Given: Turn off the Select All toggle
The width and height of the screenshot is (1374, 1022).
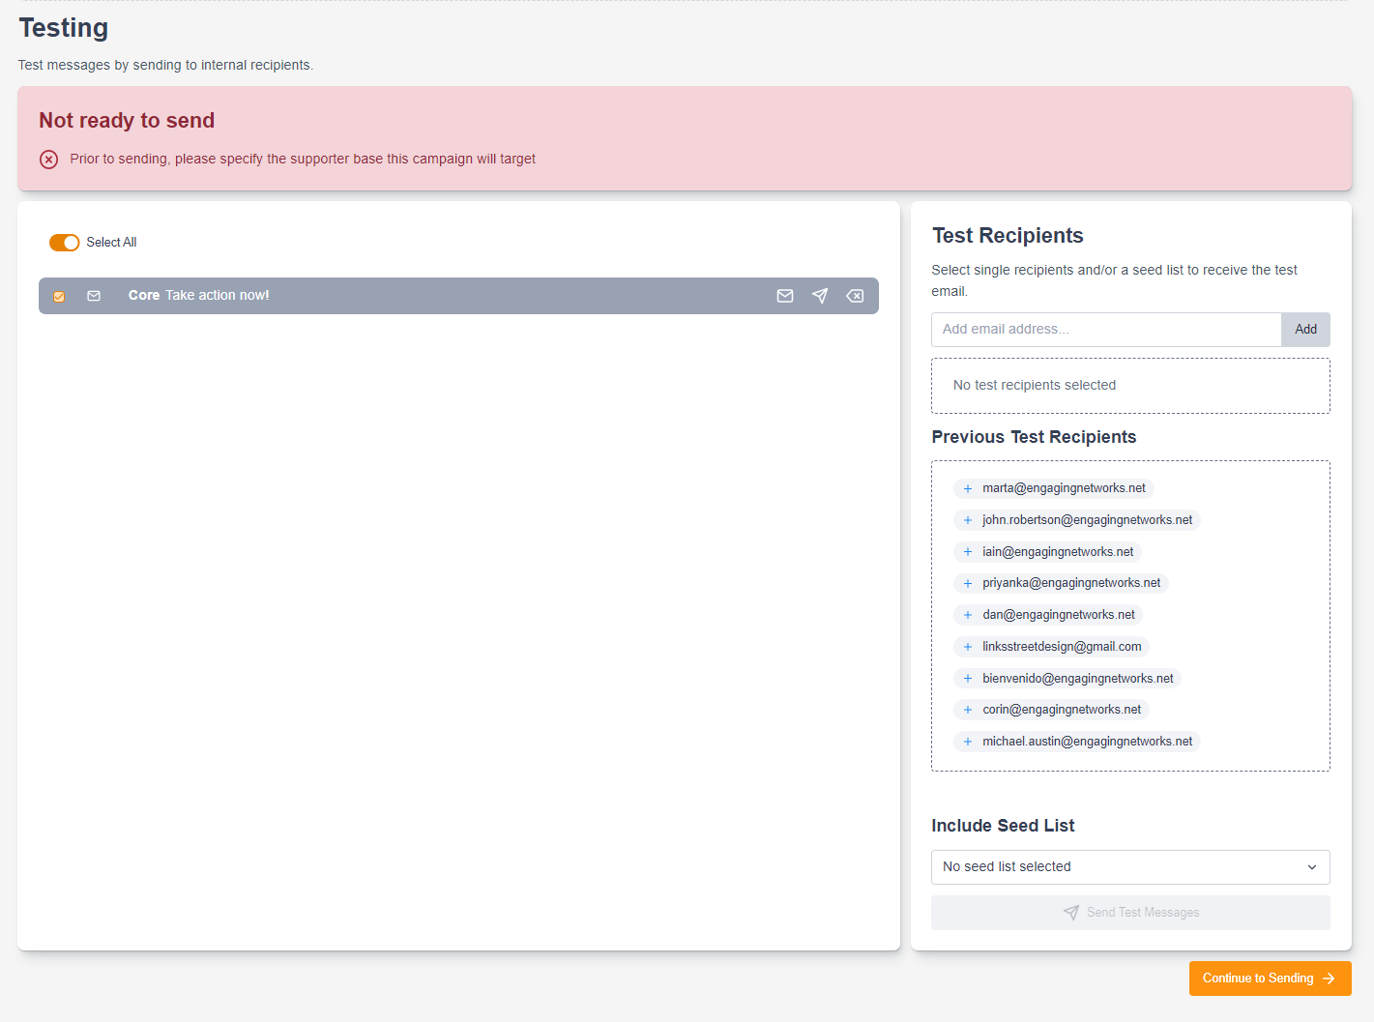Looking at the screenshot, I should (64, 242).
